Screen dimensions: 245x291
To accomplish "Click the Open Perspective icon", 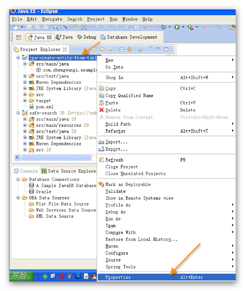I will tap(19, 37).
